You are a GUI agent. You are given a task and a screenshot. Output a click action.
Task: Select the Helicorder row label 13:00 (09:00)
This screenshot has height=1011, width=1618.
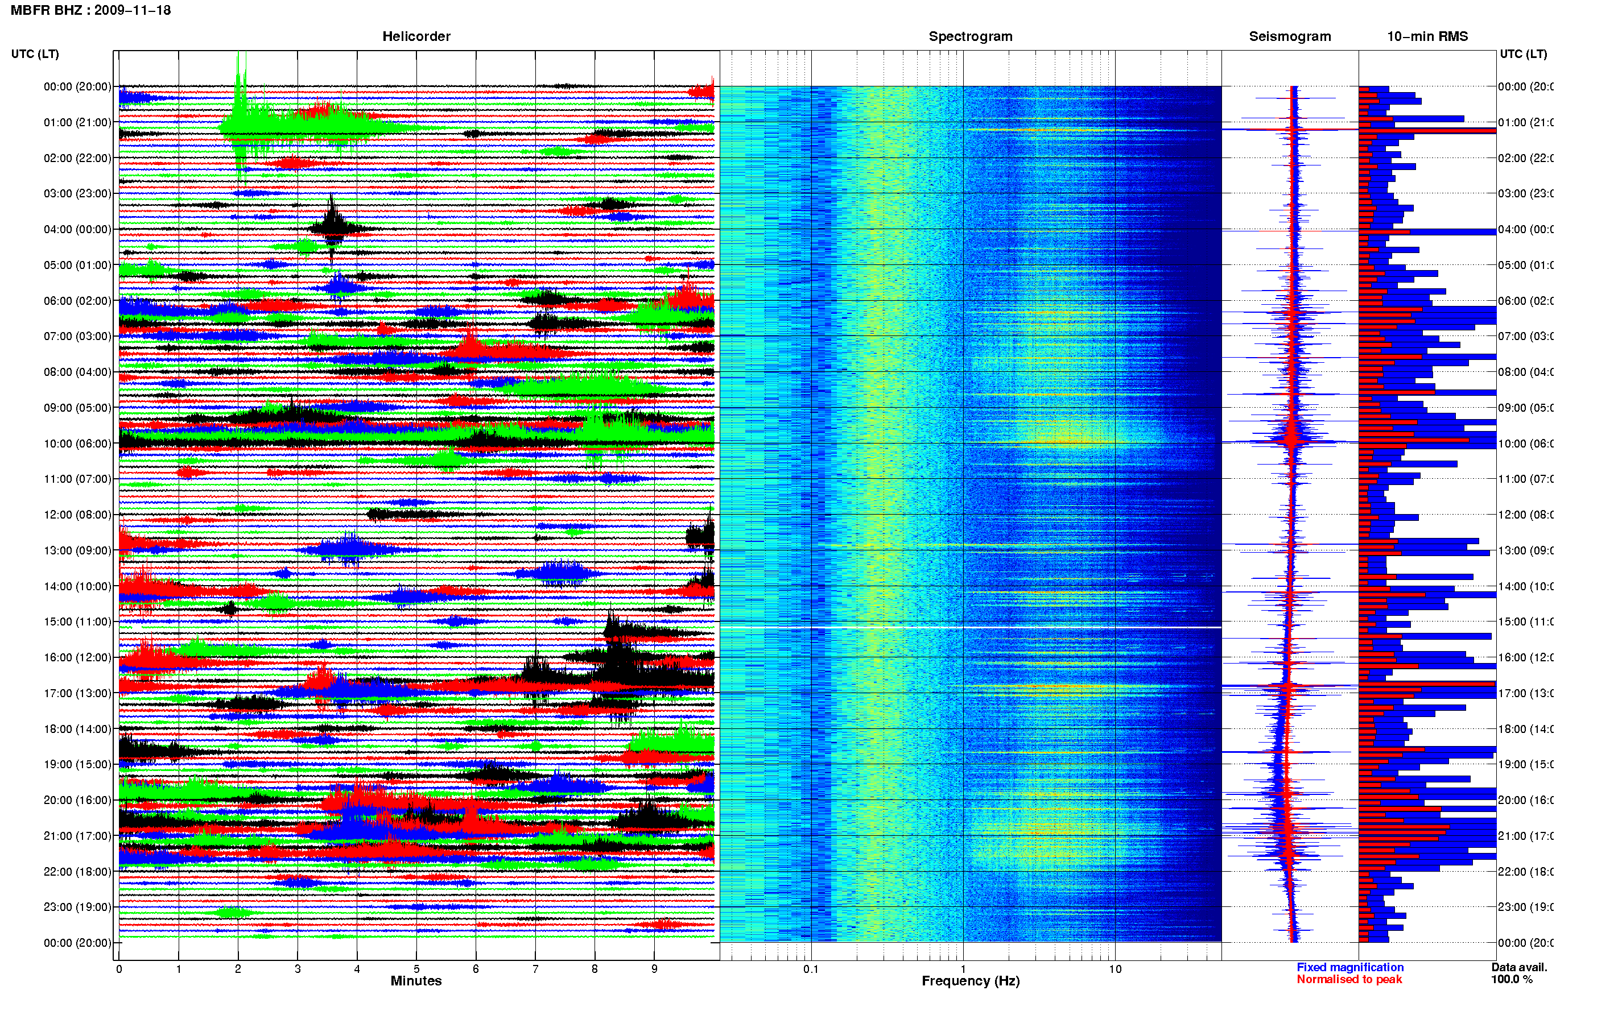77,550
